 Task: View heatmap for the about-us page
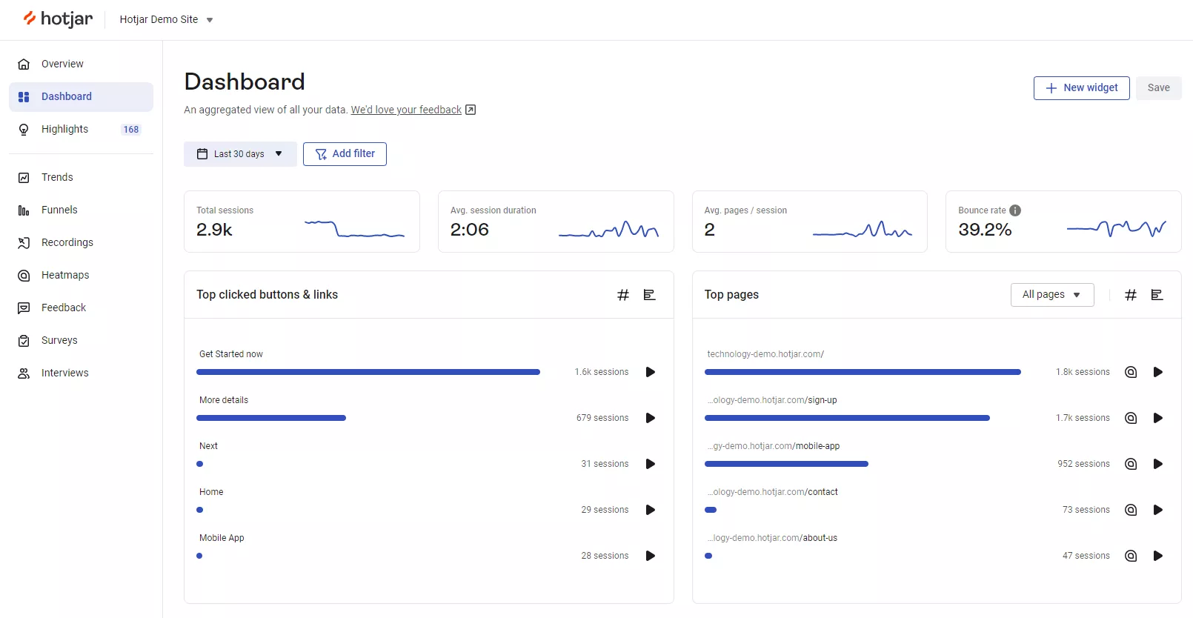[1131, 556]
